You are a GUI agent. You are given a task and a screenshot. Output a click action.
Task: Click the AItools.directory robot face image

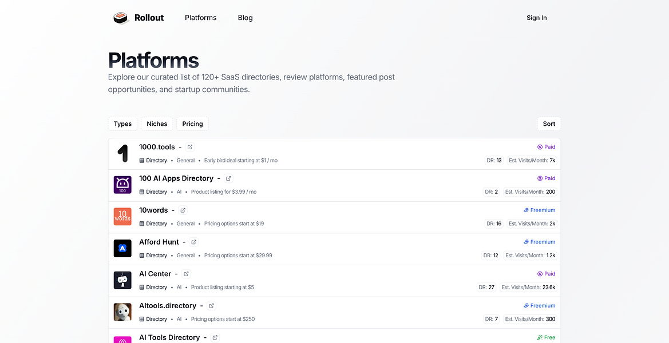[x=122, y=312]
